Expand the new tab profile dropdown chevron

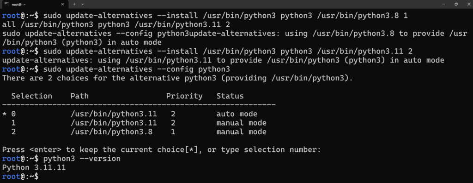point(83,4)
